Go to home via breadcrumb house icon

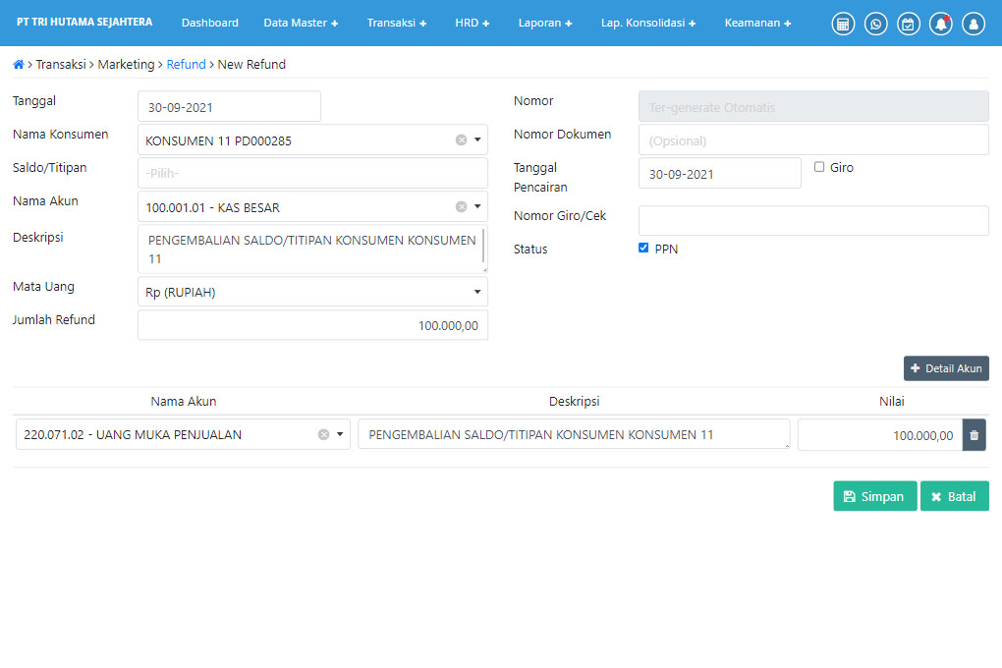(19, 65)
